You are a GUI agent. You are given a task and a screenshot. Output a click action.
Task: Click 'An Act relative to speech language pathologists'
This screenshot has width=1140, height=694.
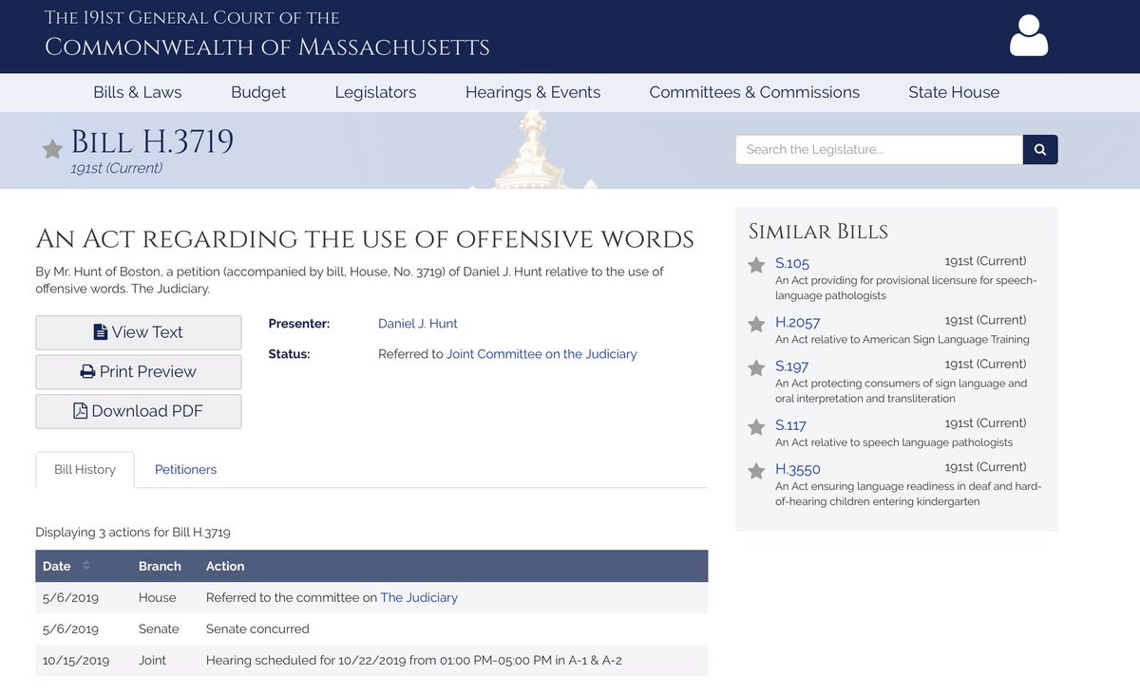(x=894, y=442)
